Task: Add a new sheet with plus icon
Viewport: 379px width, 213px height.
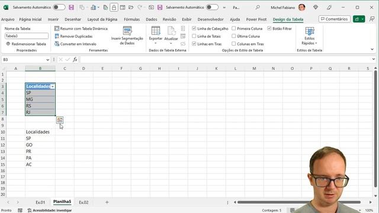Action: (x=107, y=202)
